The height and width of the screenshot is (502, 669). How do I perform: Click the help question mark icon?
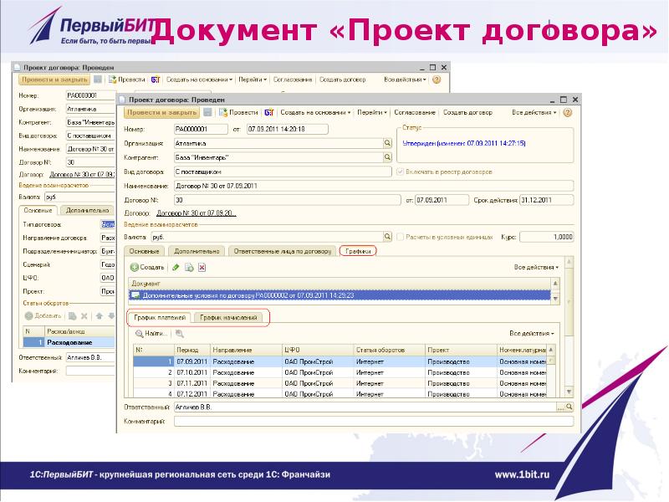tap(567, 112)
